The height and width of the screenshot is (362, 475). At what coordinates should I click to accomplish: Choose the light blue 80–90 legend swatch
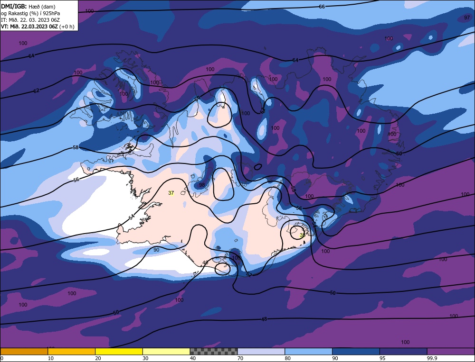[308, 351]
